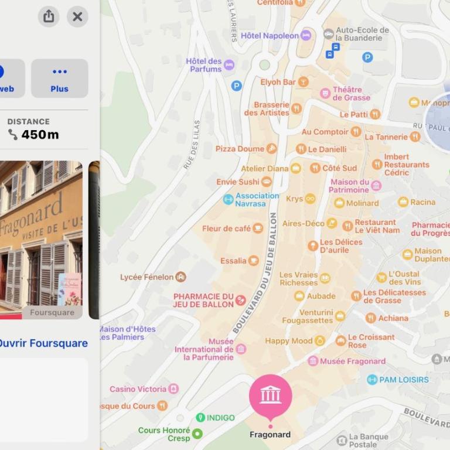Select the Fleur de café cup icon
This screenshot has width=450, height=450.
258,229
